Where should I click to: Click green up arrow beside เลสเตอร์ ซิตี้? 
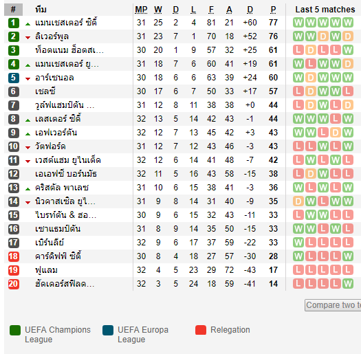(28, 120)
